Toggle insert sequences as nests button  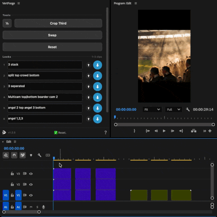[x=6, y=155]
